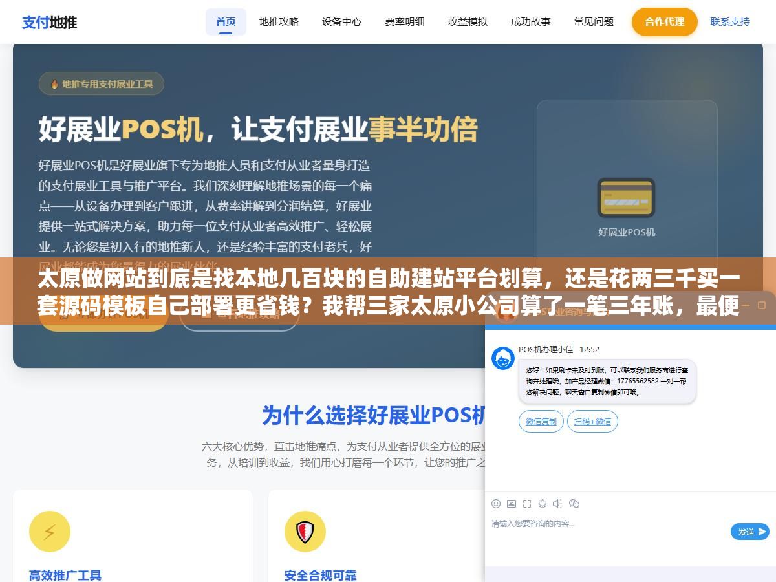
Task: Click the yellow lightning bolt feature icon
Action: [x=49, y=532]
